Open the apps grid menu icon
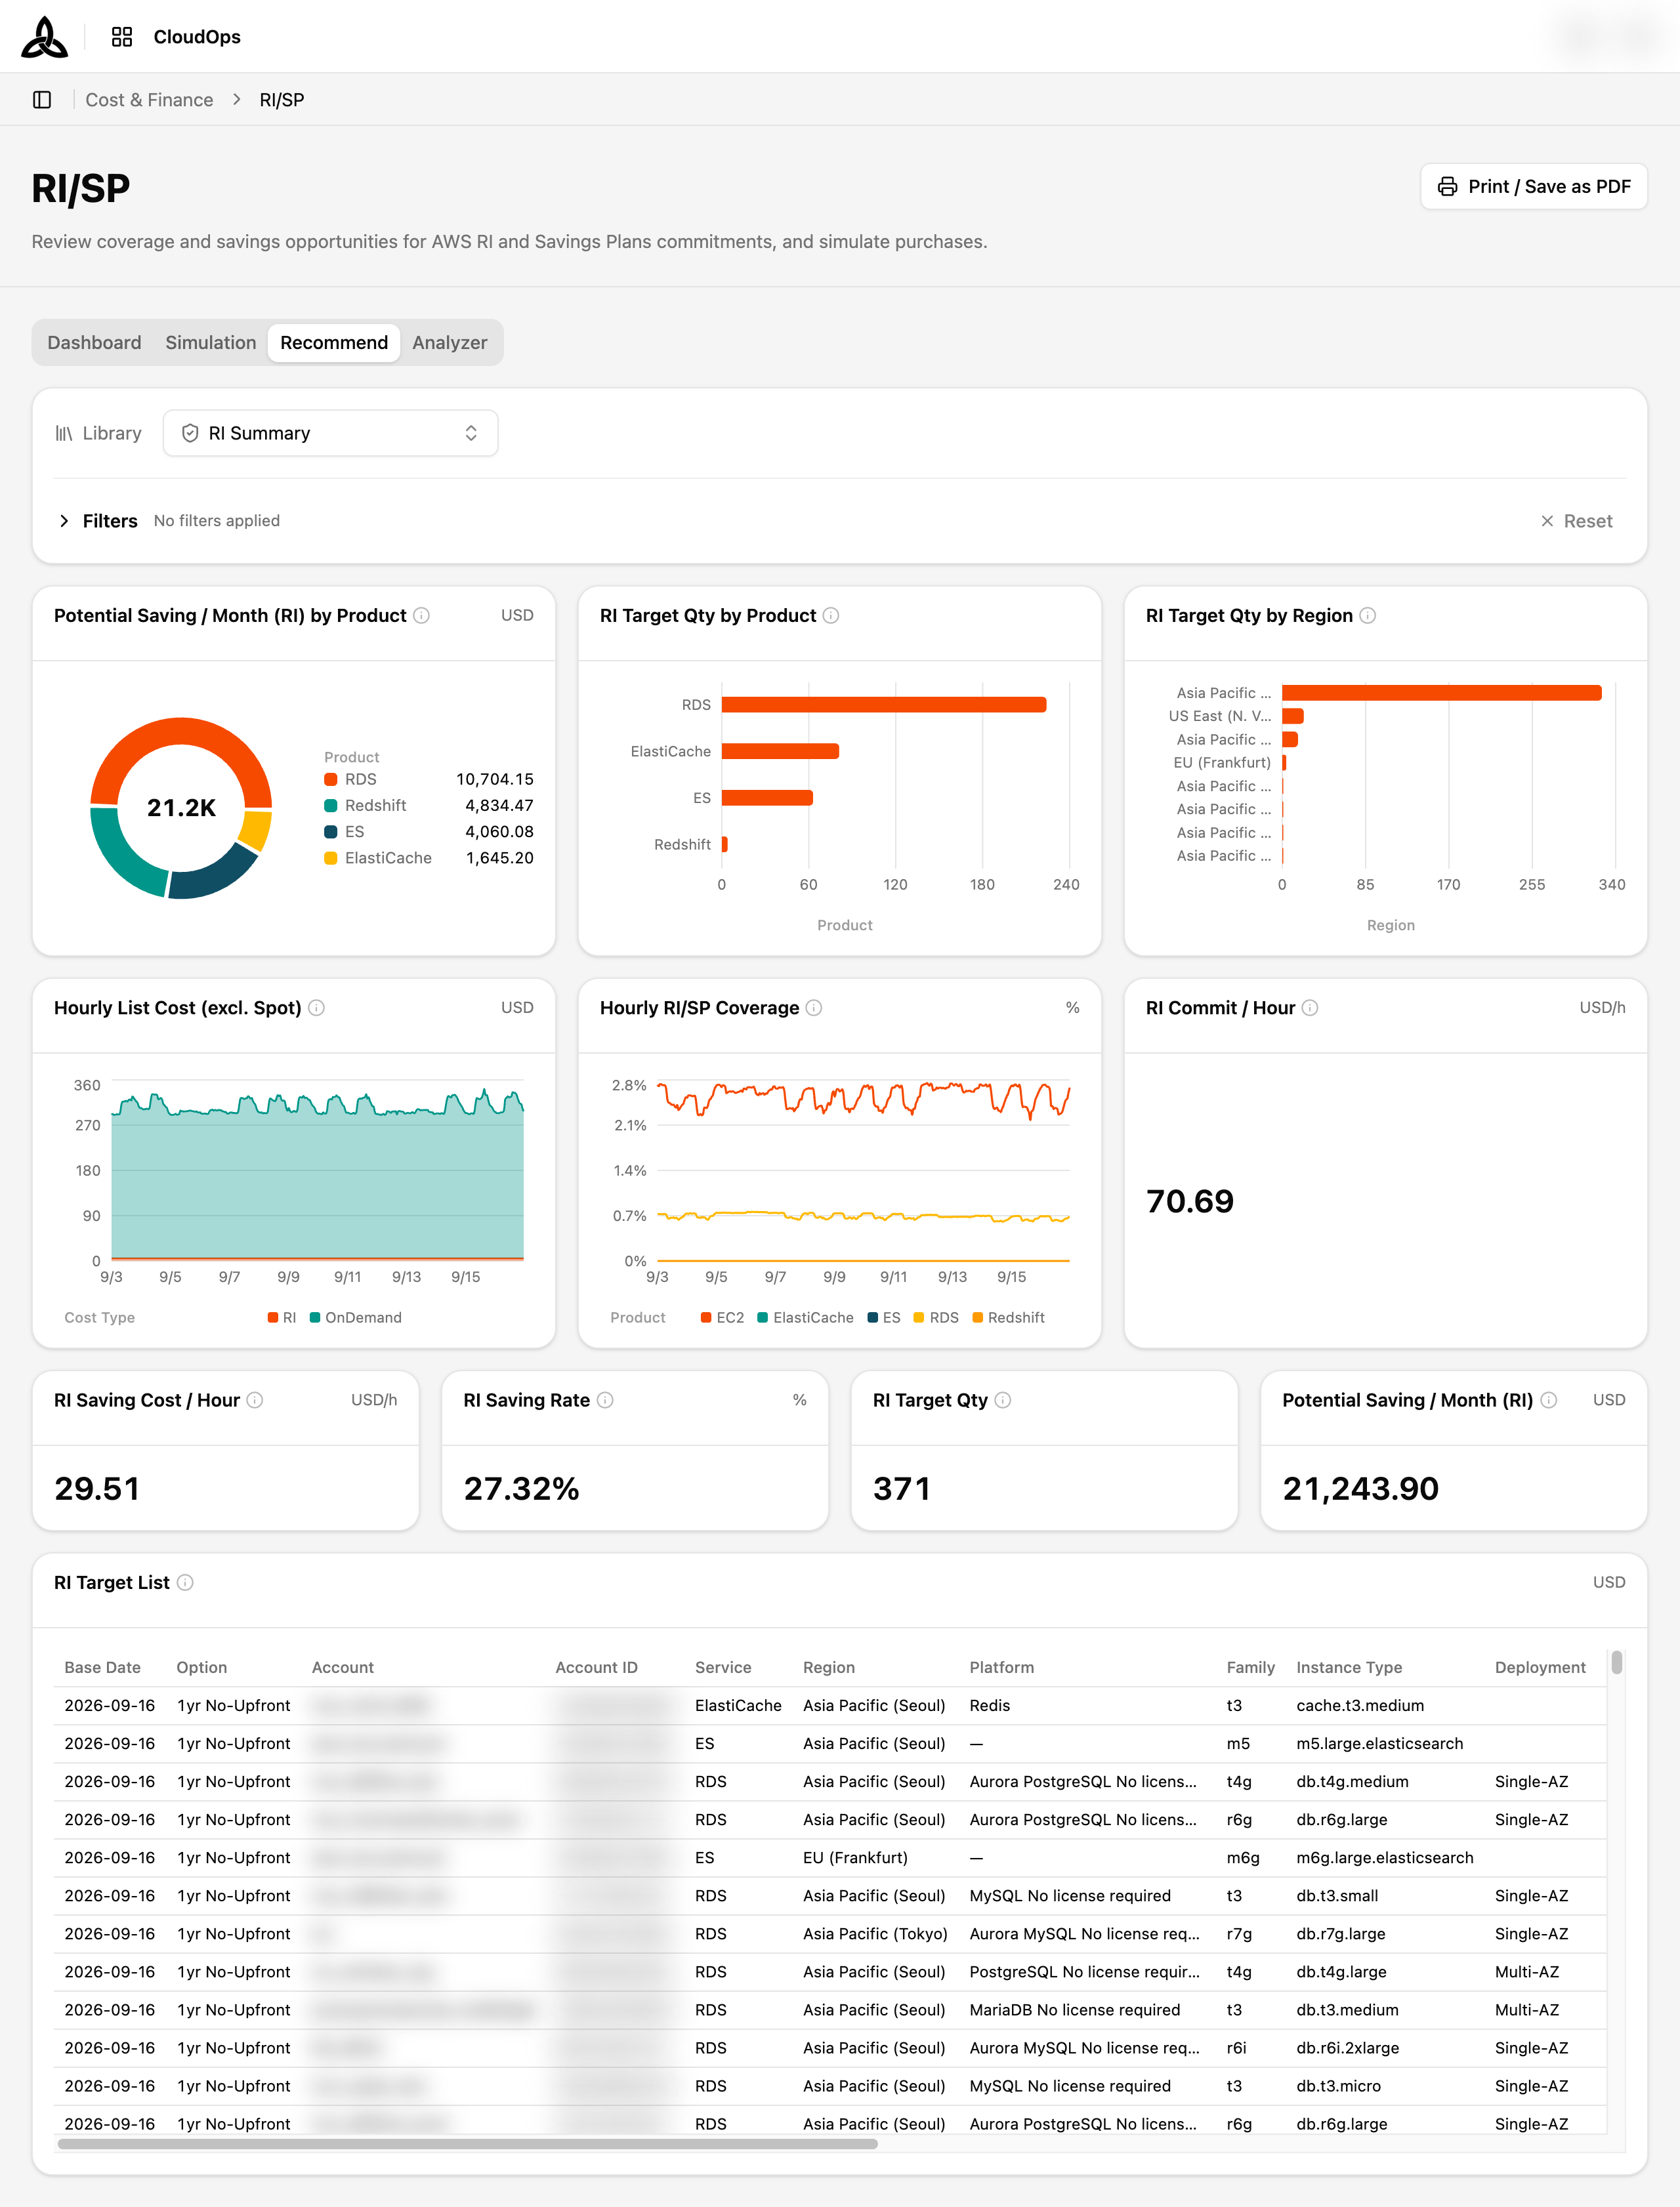Screen dimensions: 1680x2207 tap(122, 37)
